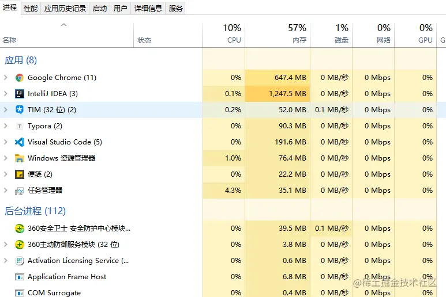Click the 1.0% CPU cell
The image size is (446, 297).
pyautogui.click(x=224, y=158)
